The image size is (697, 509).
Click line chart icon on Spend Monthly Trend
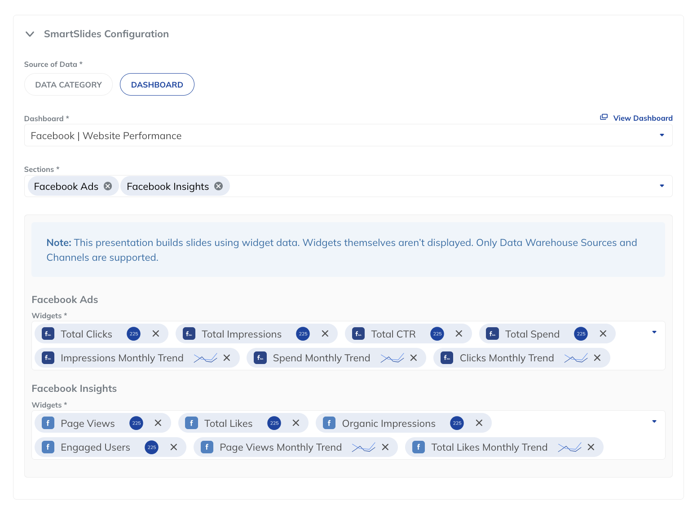coord(392,358)
